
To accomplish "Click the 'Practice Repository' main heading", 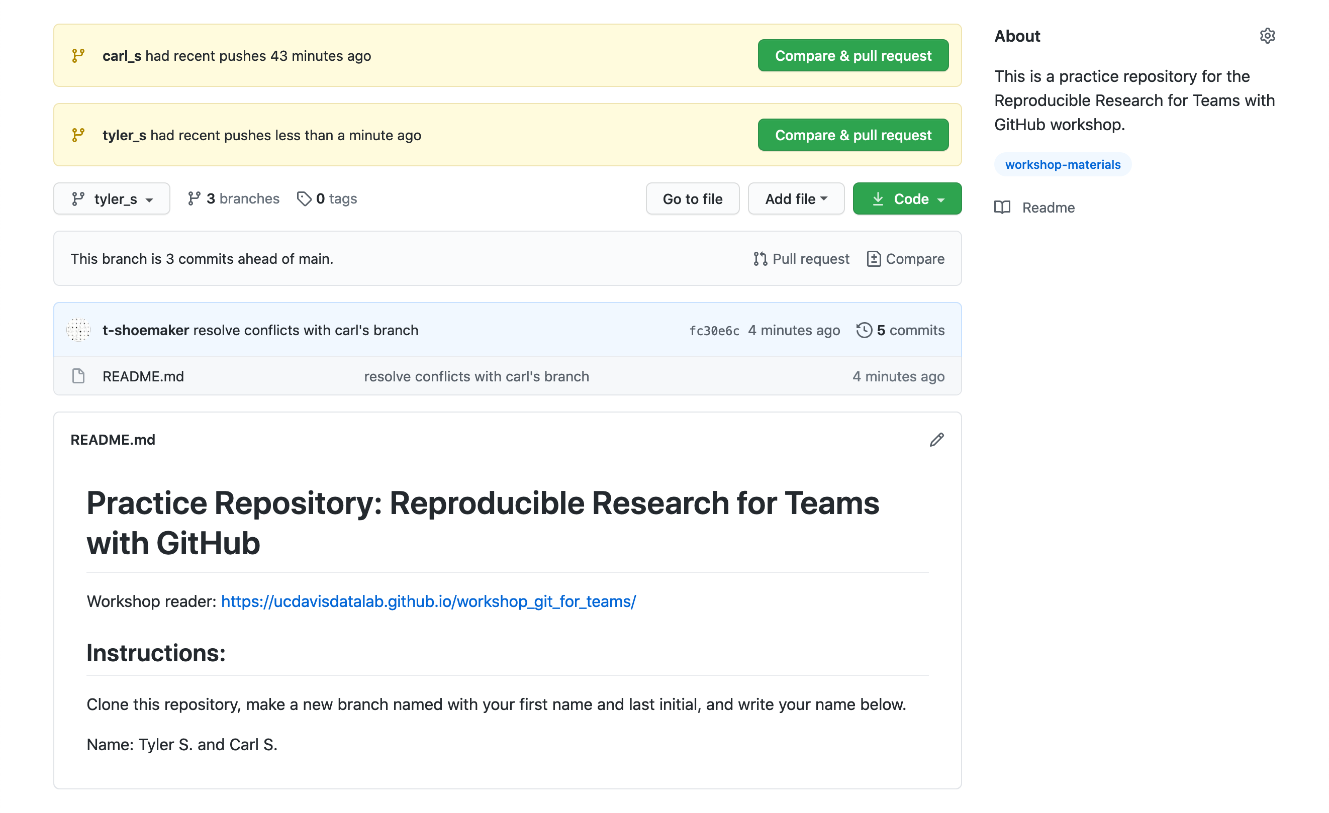I will (x=483, y=523).
